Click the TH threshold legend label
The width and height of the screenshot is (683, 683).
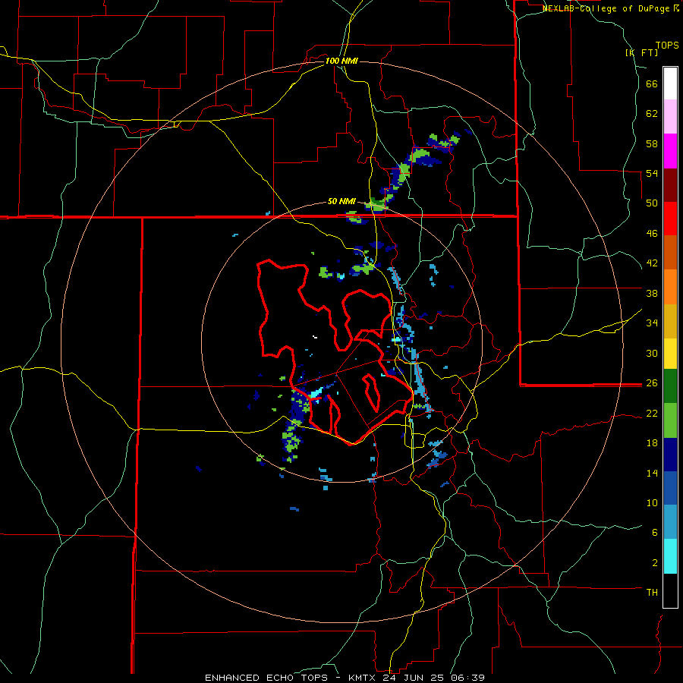tap(652, 592)
